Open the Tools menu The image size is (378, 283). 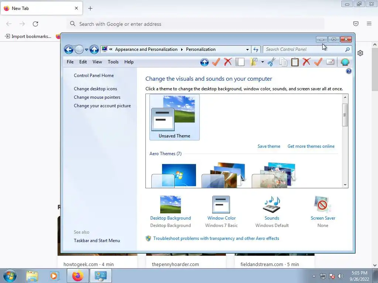(113, 62)
